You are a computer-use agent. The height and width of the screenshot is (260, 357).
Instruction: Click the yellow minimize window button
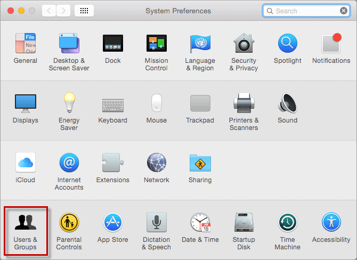click(x=21, y=11)
